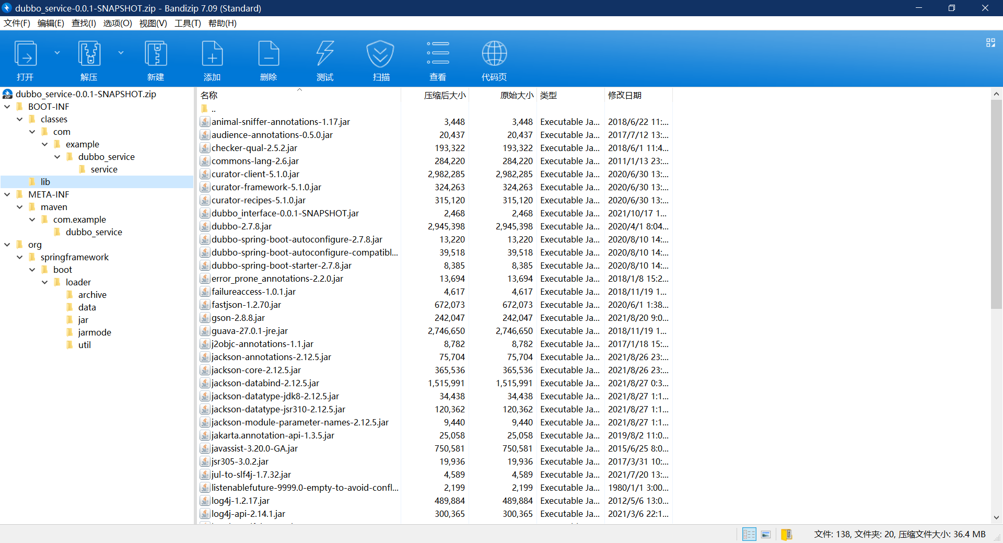Click the jsr305-3.0.2.jar file icon

click(205, 461)
